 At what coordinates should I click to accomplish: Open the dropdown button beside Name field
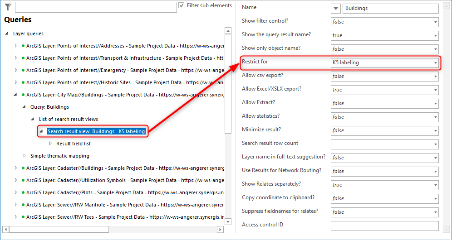tap(335, 8)
